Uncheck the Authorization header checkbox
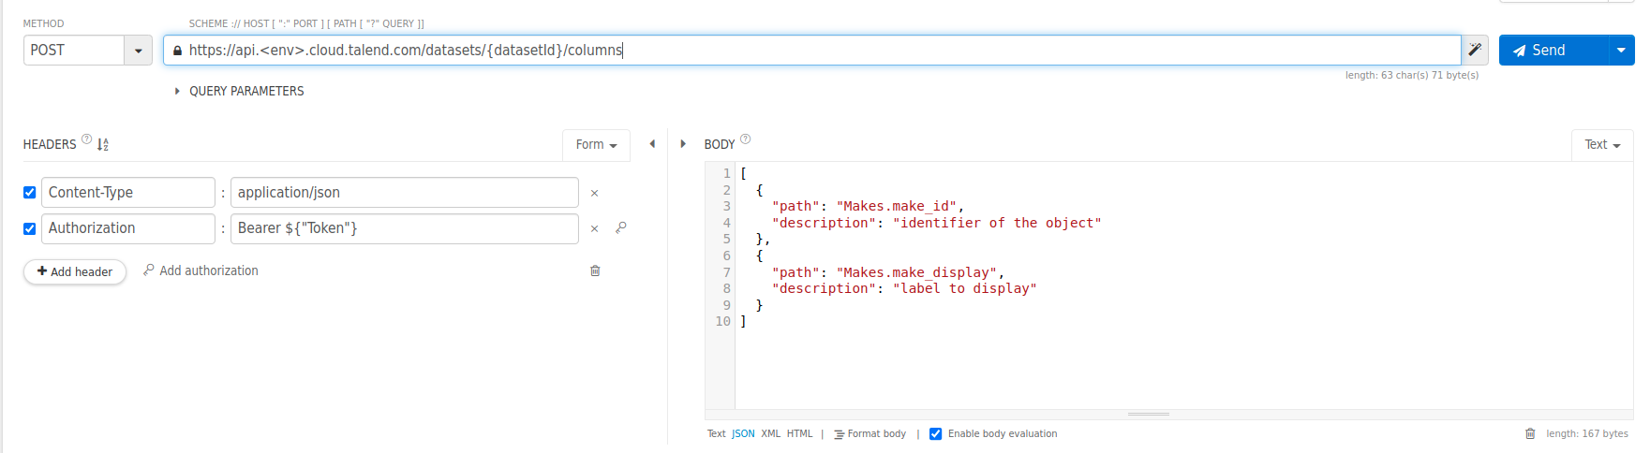 30,228
